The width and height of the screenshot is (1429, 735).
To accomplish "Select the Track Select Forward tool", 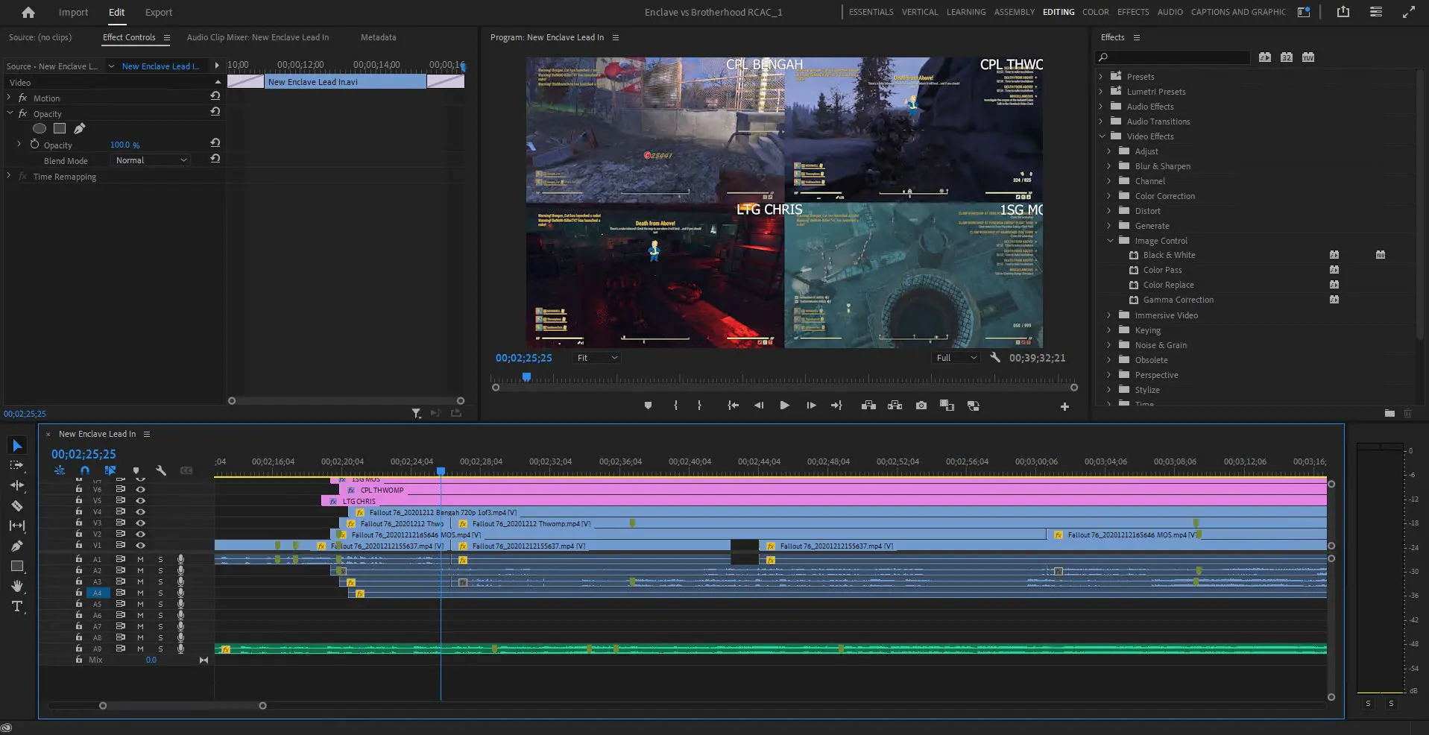I will pyautogui.click(x=17, y=465).
